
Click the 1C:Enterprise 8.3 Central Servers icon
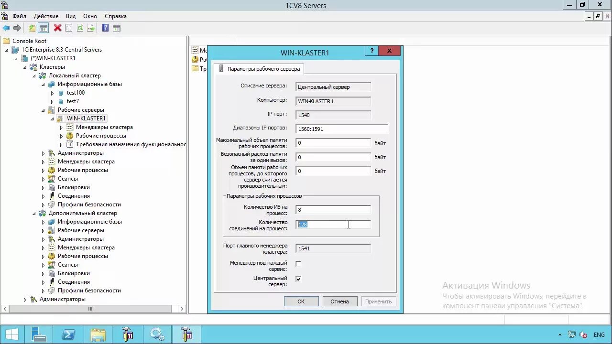(16, 50)
